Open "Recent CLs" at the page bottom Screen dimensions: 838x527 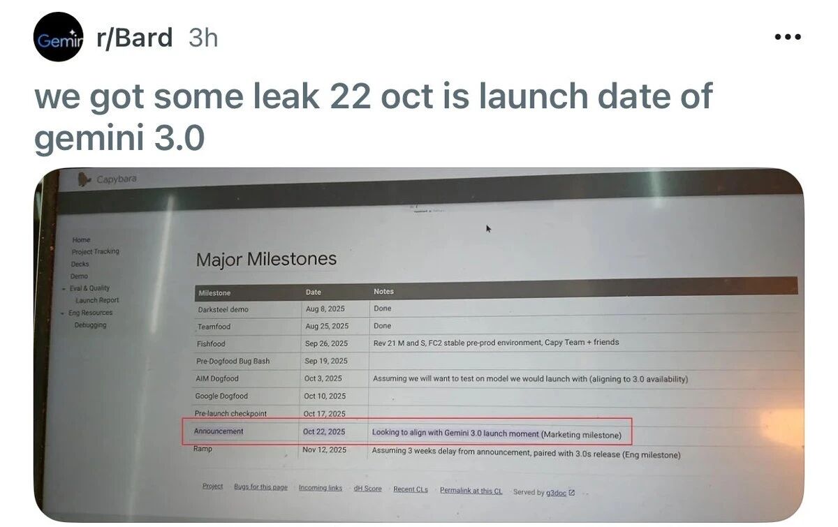(411, 489)
